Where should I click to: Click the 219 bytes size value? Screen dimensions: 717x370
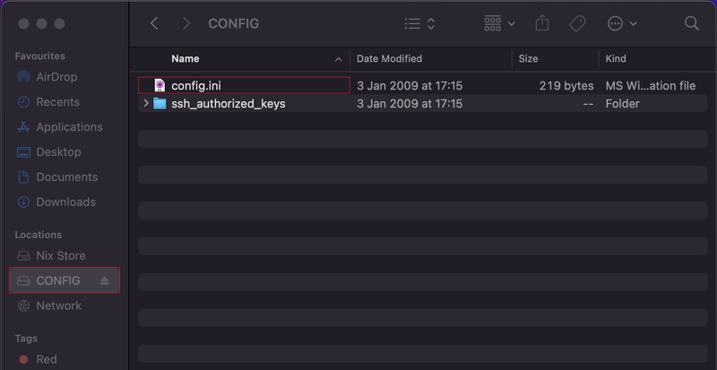566,86
